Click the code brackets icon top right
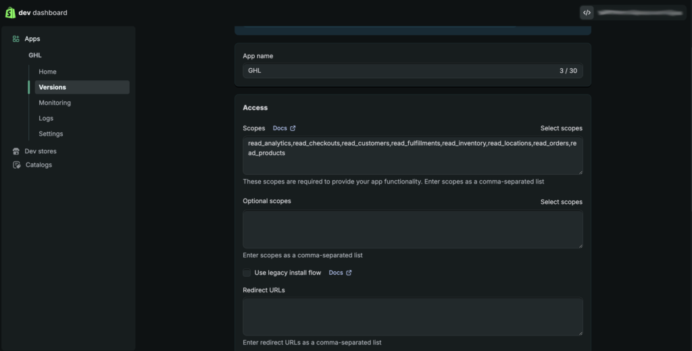This screenshot has width=692, height=351. (587, 12)
